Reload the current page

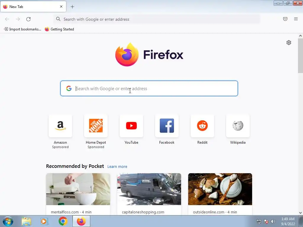tap(28, 19)
